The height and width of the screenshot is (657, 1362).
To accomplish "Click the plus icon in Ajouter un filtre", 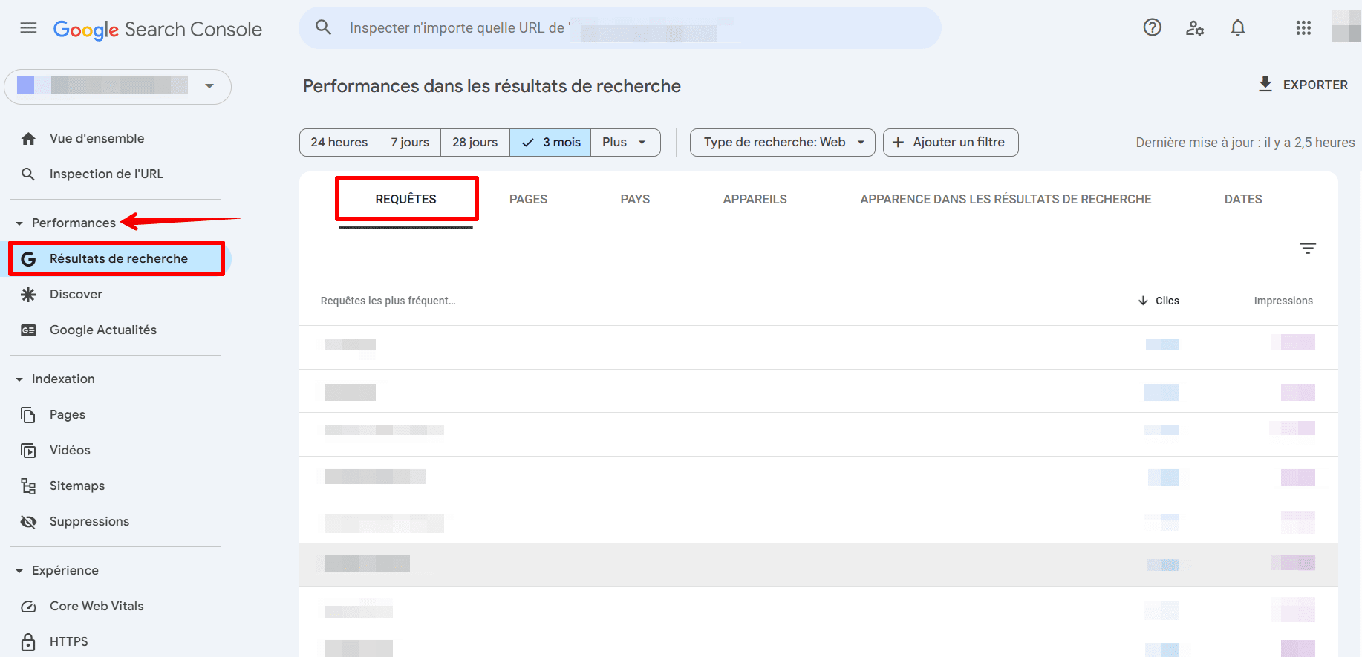I will point(898,142).
